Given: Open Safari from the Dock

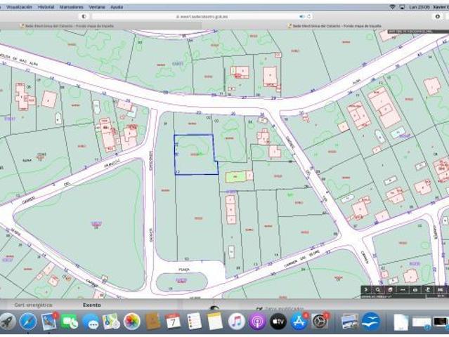Looking at the screenshot, I should pyautogui.click(x=28, y=322).
